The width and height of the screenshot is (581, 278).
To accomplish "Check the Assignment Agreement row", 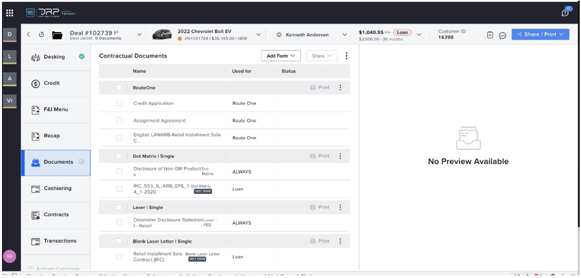I will [x=119, y=121].
